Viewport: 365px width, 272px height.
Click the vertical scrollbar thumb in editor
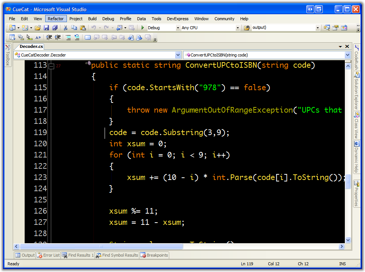point(348,181)
